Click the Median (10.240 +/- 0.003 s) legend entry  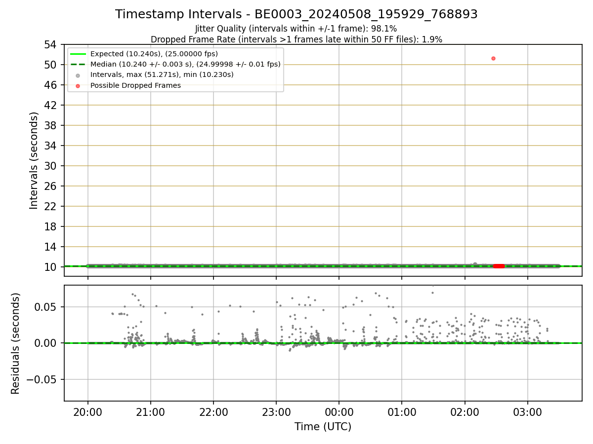(185, 64)
